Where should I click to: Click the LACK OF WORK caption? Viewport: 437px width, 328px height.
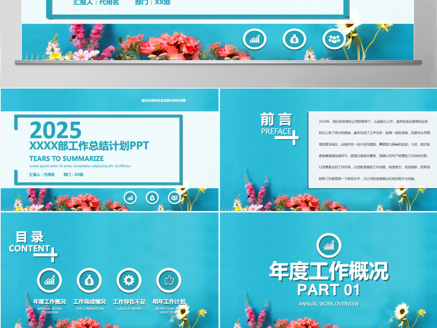tap(129, 309)
